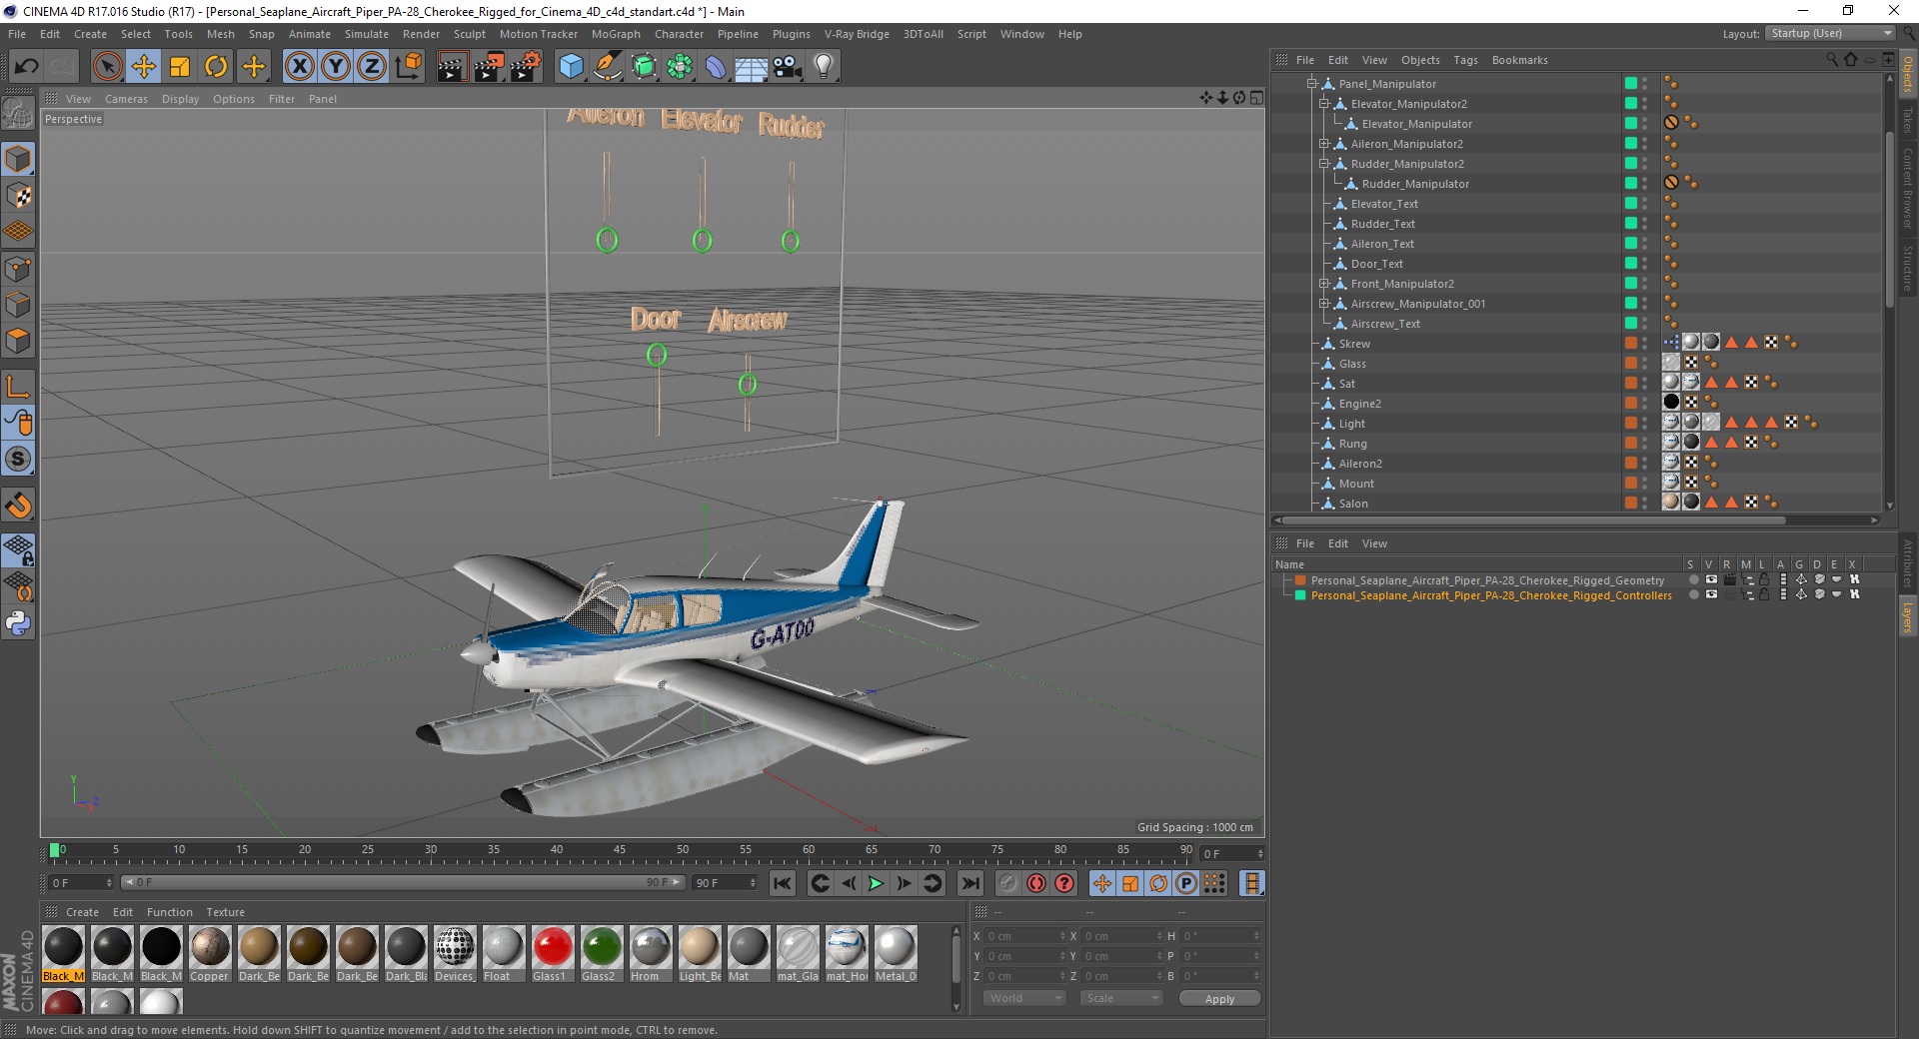1919x1039 pixels.
Task: Open Edit Render Settings icon
Action: (x=526, y=67)
